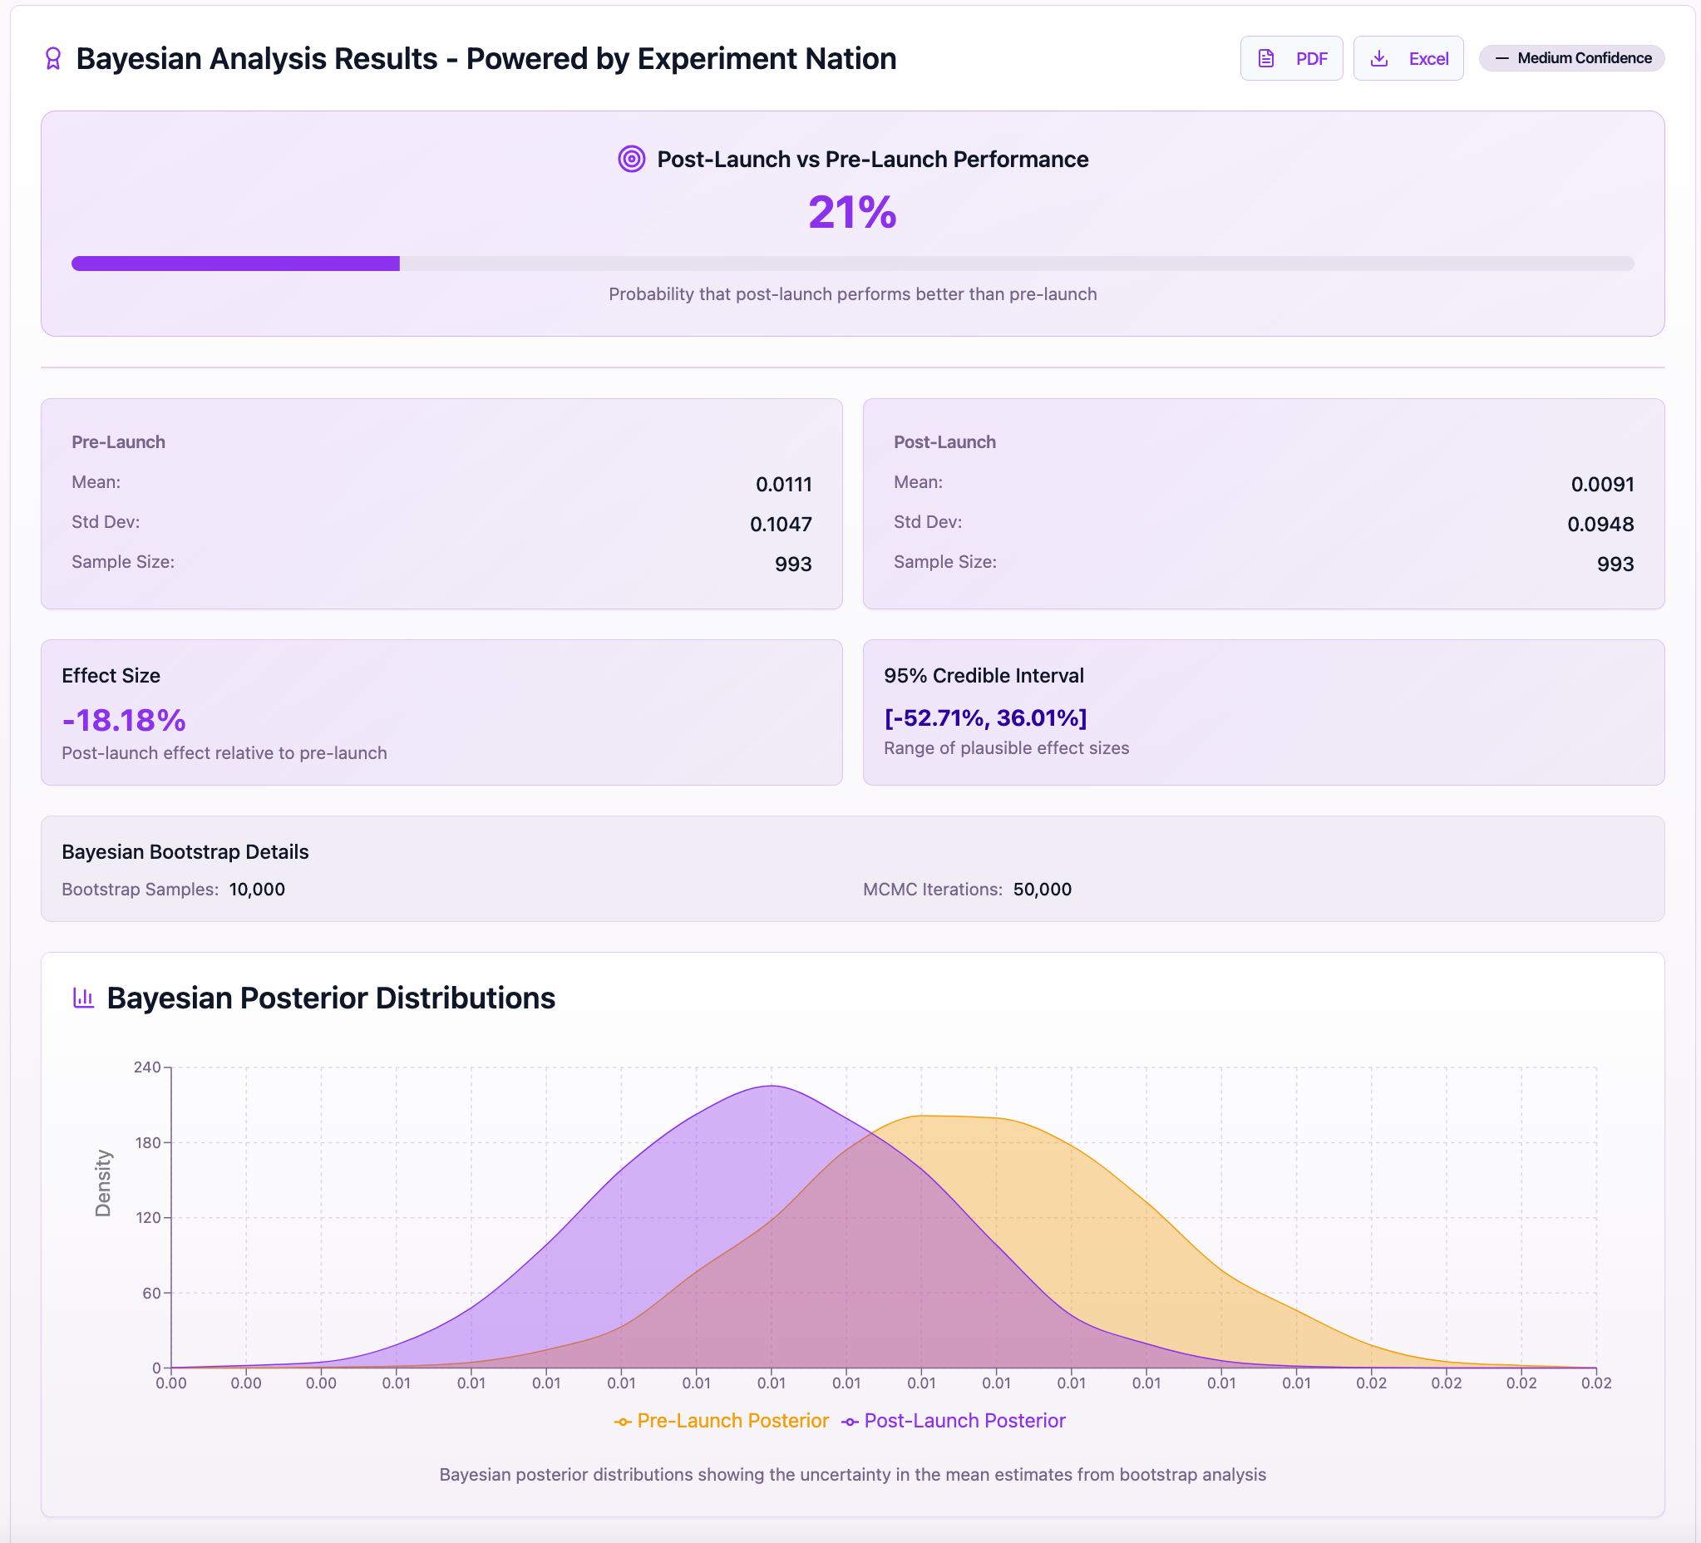Click the bar chart icon beside Posterior Distributions
The image size is (1701, 1543).
[82, 997]
